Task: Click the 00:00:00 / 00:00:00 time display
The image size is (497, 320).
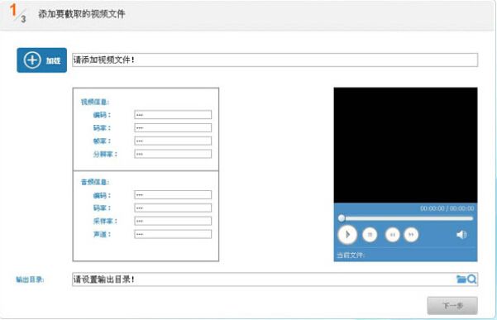Action: [x=447, y=208]
